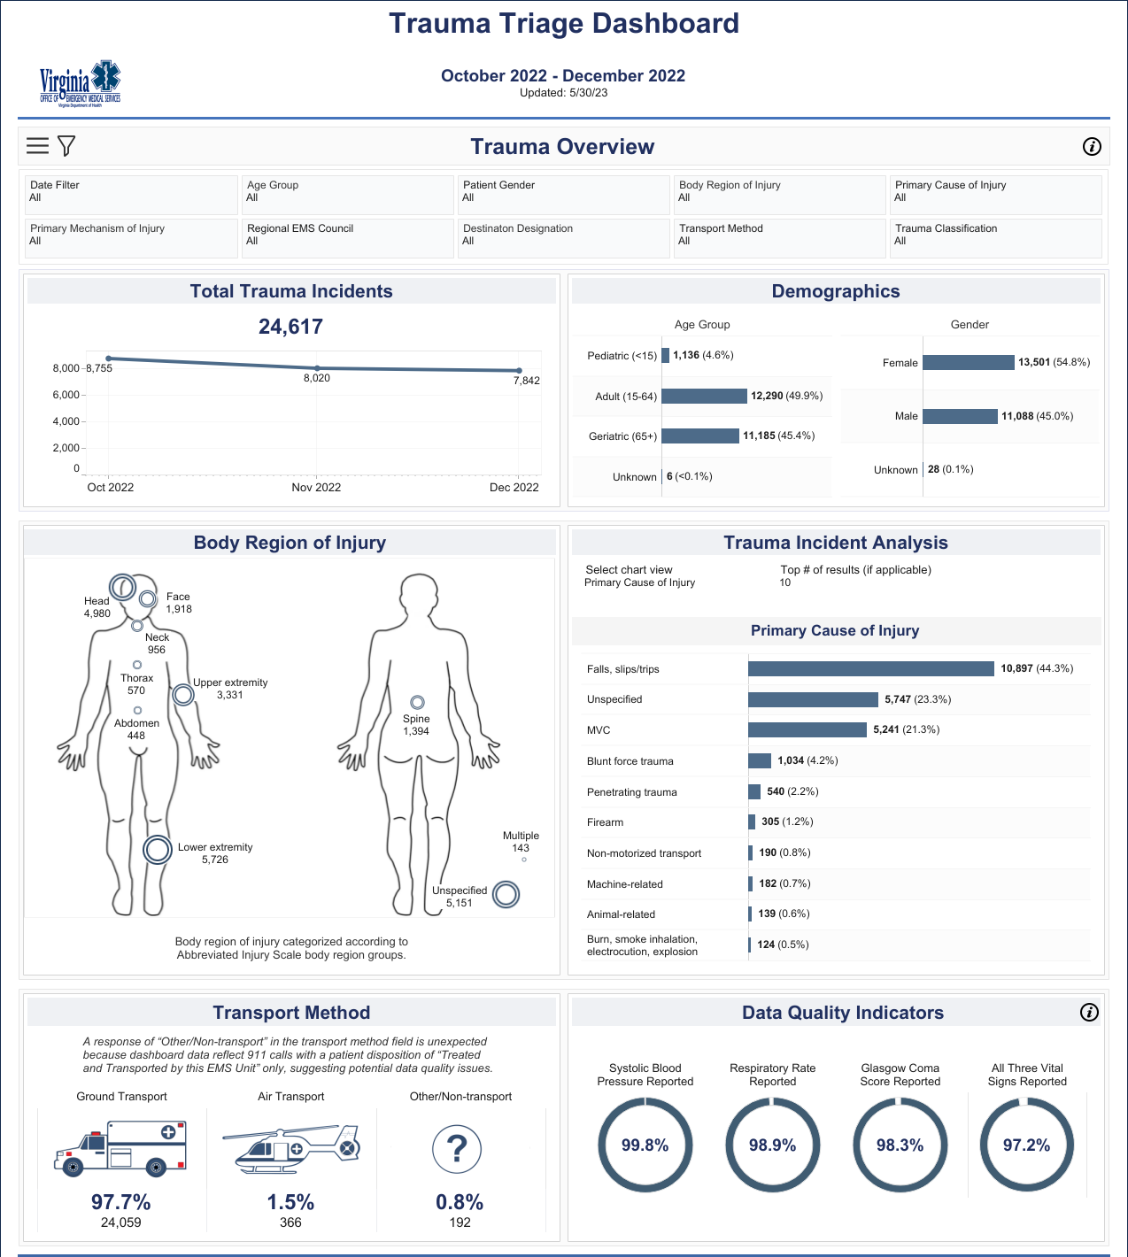This screenshot has width=1128, height=1257.
Task: Select the Head injury circle marker
Action: (122, 587)
